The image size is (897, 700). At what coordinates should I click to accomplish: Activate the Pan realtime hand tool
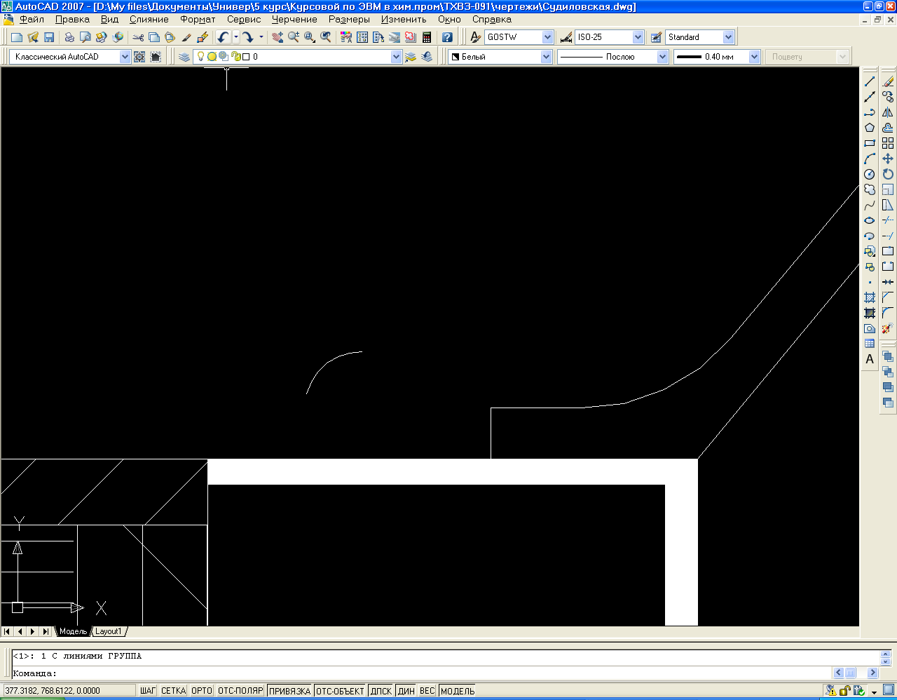[x=278, y=37]
